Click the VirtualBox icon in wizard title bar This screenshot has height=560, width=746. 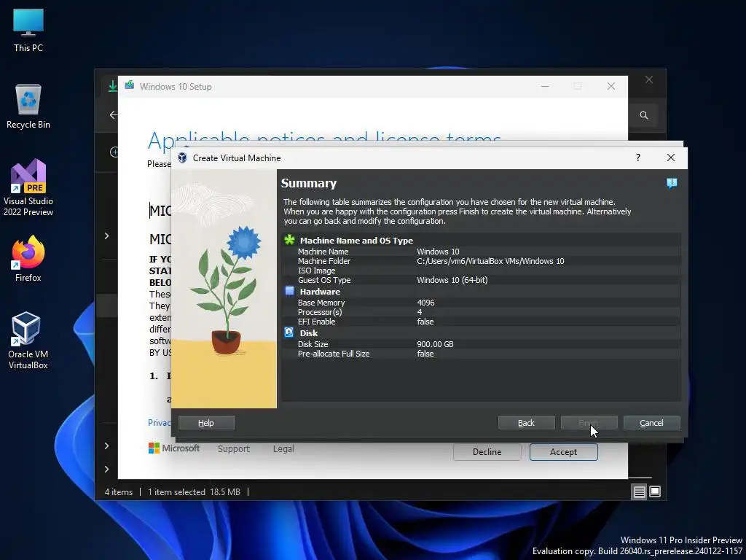(182, 157)
